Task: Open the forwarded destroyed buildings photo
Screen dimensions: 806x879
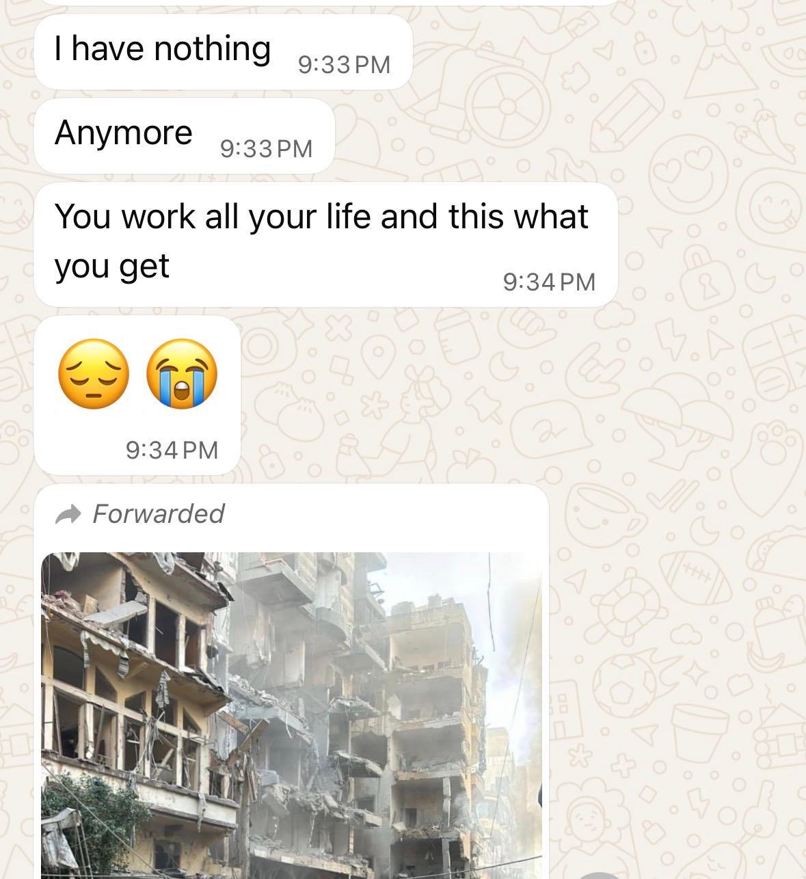Action: tap(291, 715)
